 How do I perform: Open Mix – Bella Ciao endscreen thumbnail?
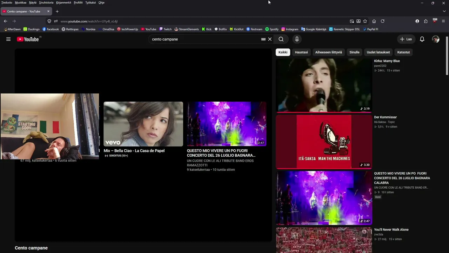click(143, 124)
